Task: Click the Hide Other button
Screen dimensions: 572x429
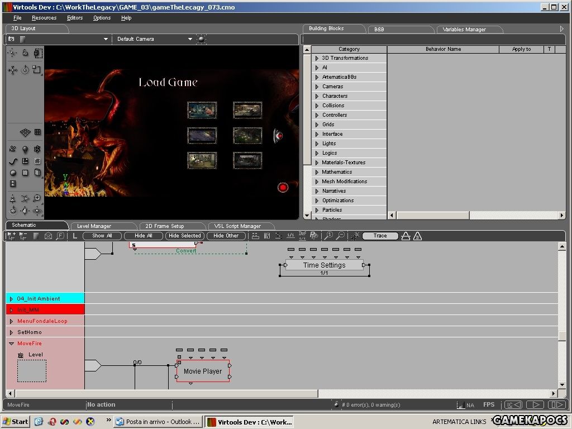Action: [226, 236]
